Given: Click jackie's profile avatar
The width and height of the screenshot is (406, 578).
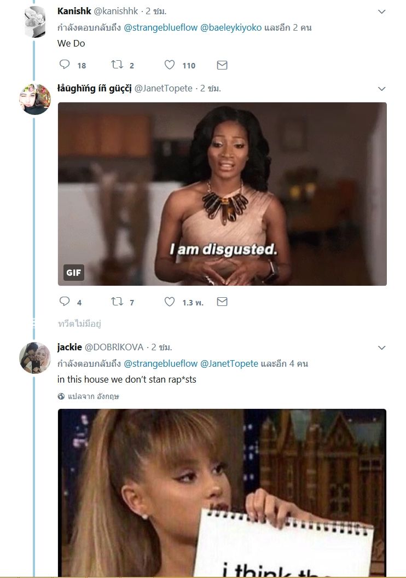Looking at the screenshot, I should [36, 358].
